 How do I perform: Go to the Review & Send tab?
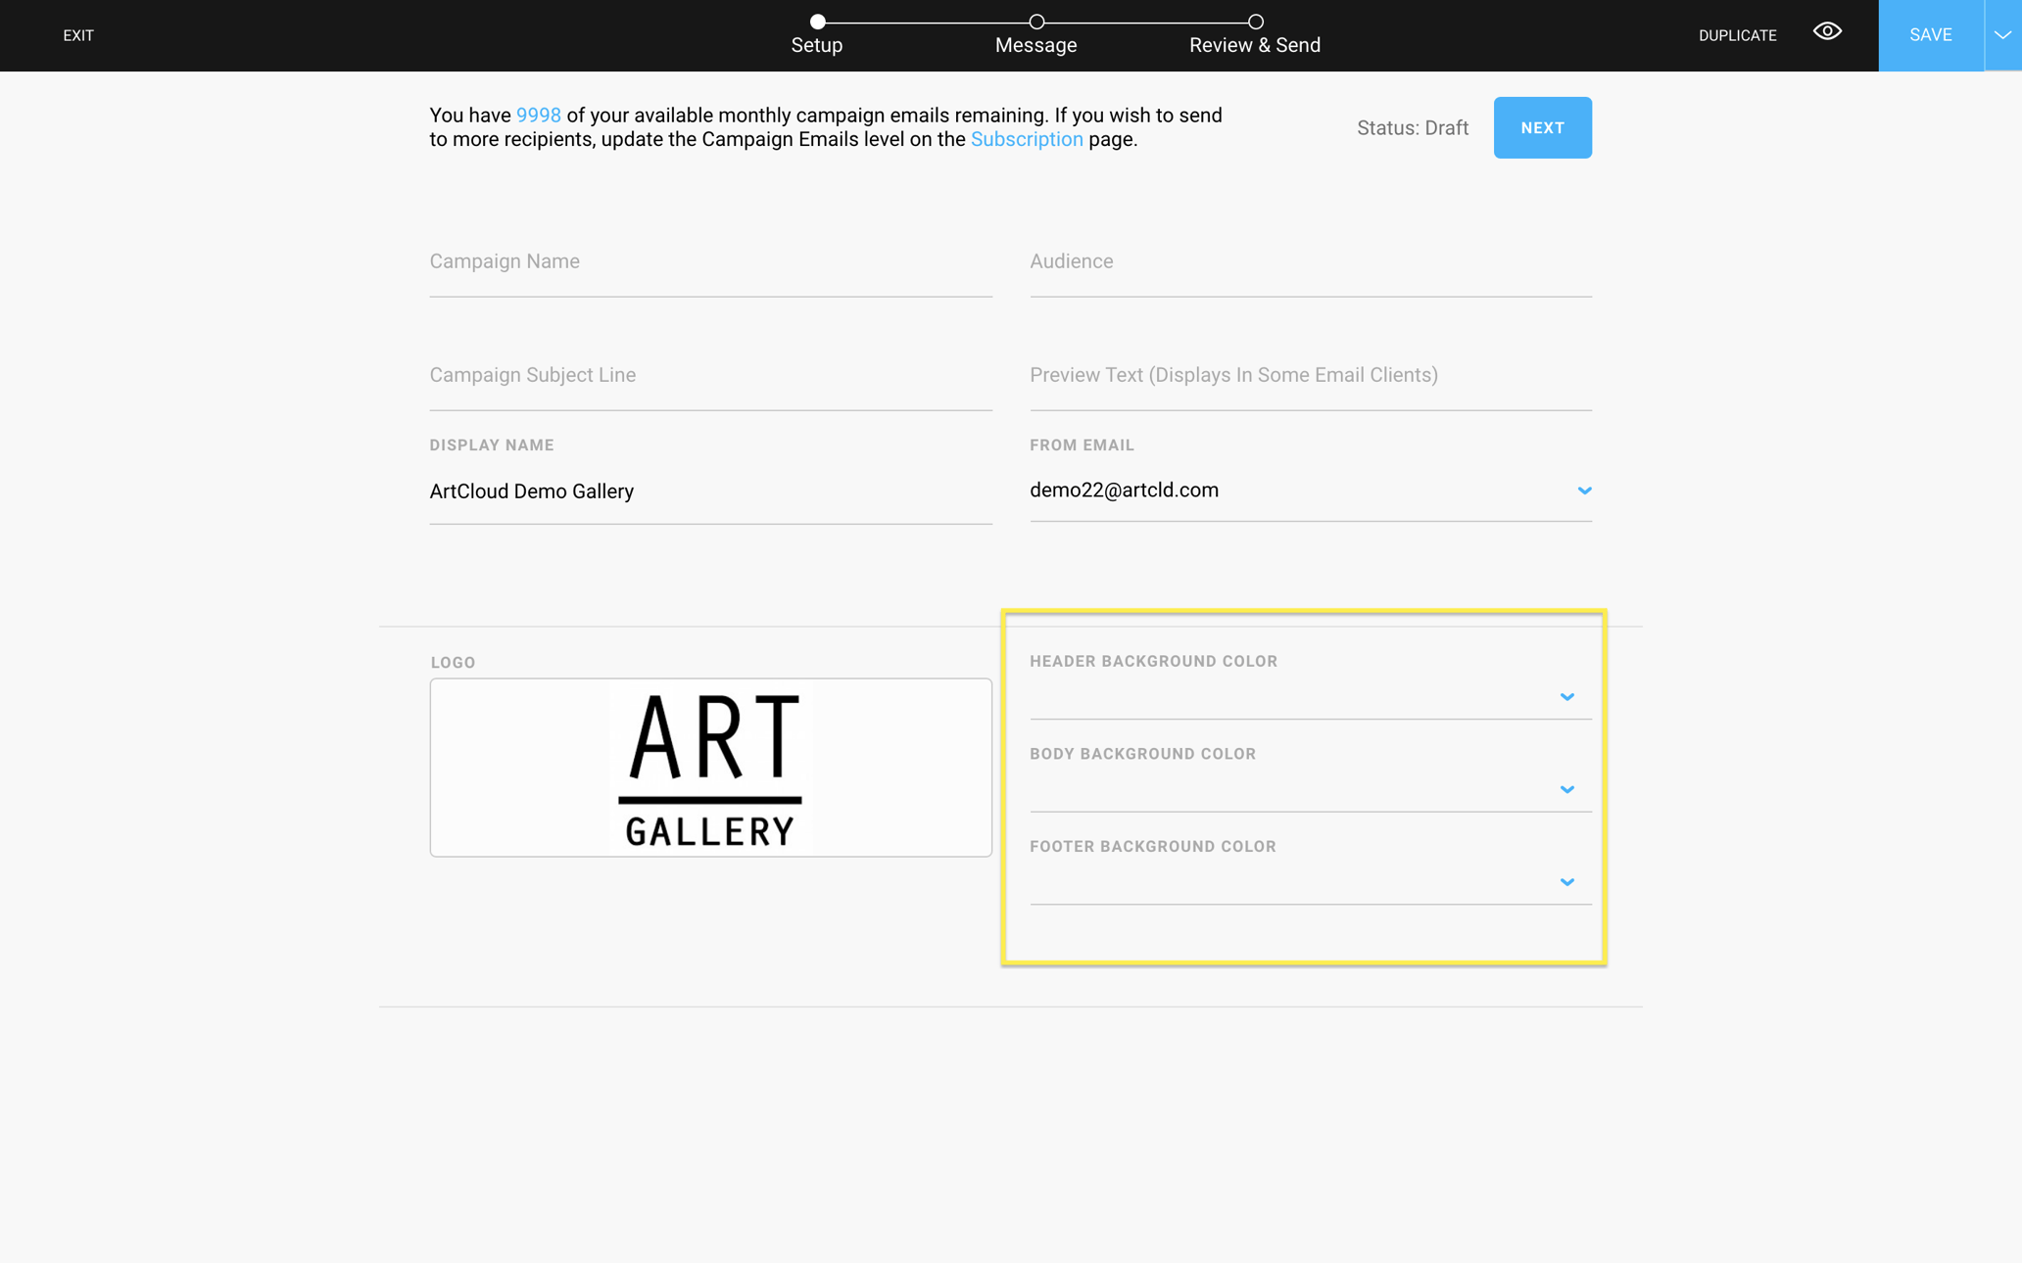point(1255,44)
